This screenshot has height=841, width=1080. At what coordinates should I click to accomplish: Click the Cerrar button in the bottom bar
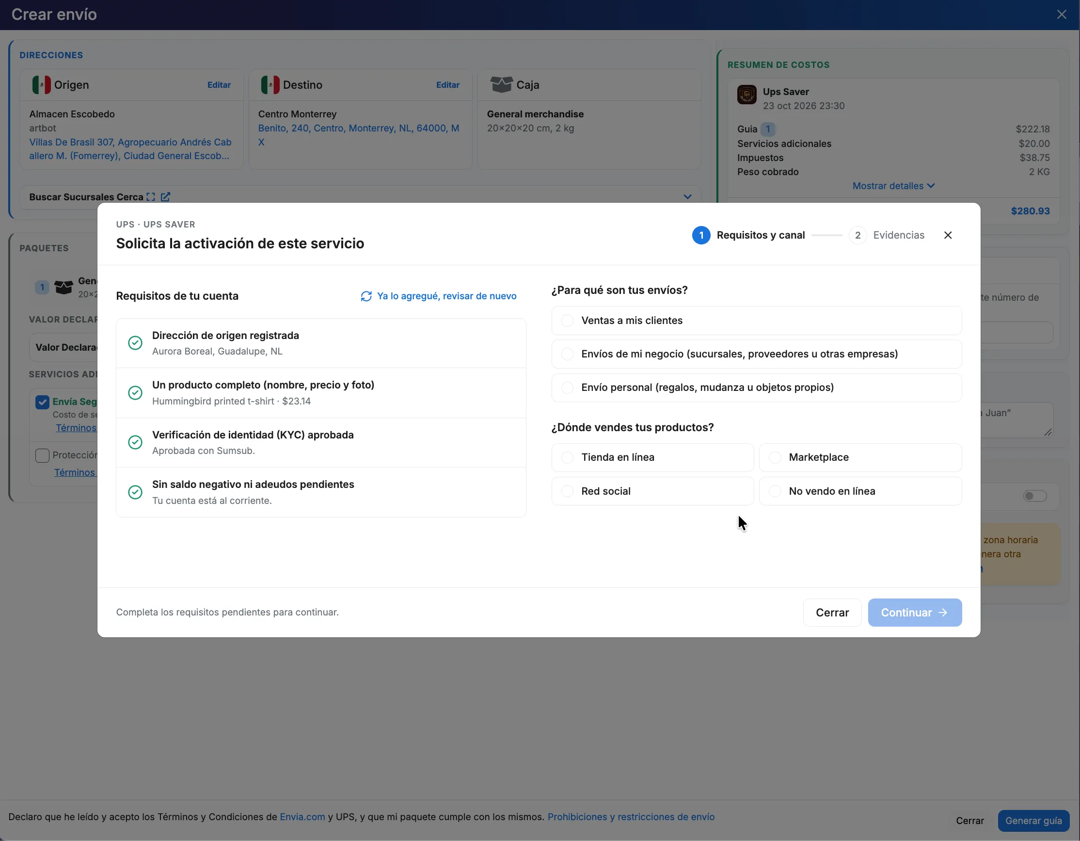(x=969, y=821)
